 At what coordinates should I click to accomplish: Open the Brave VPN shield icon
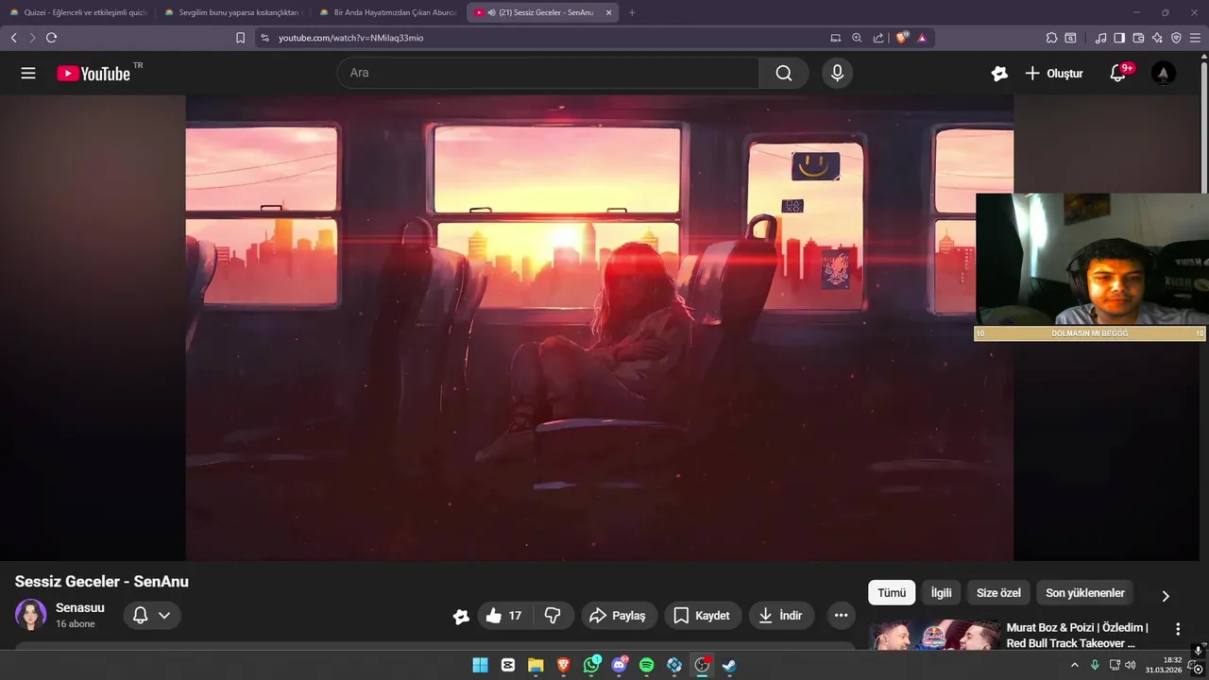tap(1176, 38)
